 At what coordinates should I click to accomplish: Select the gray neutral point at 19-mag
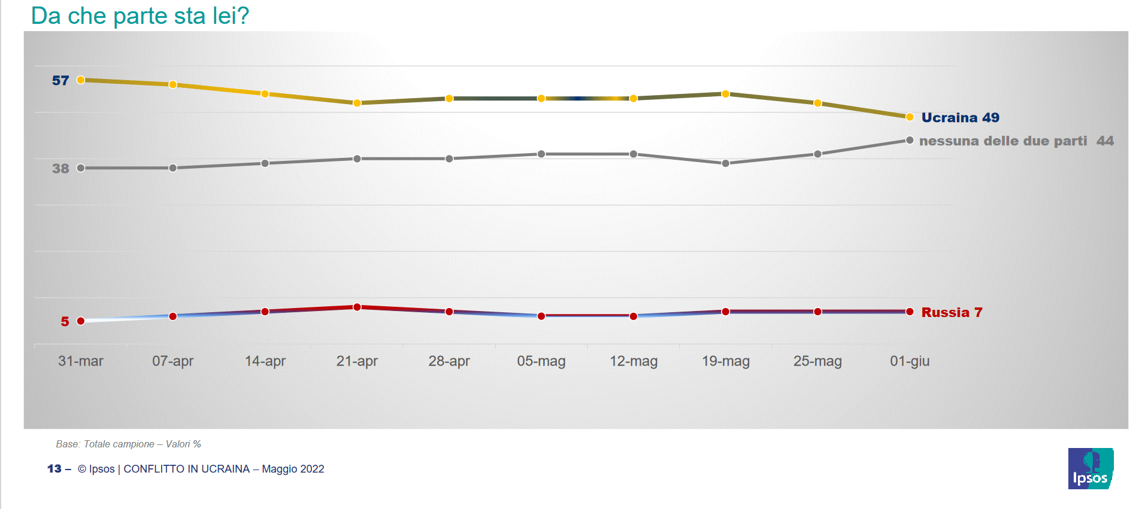coord(725,163)
